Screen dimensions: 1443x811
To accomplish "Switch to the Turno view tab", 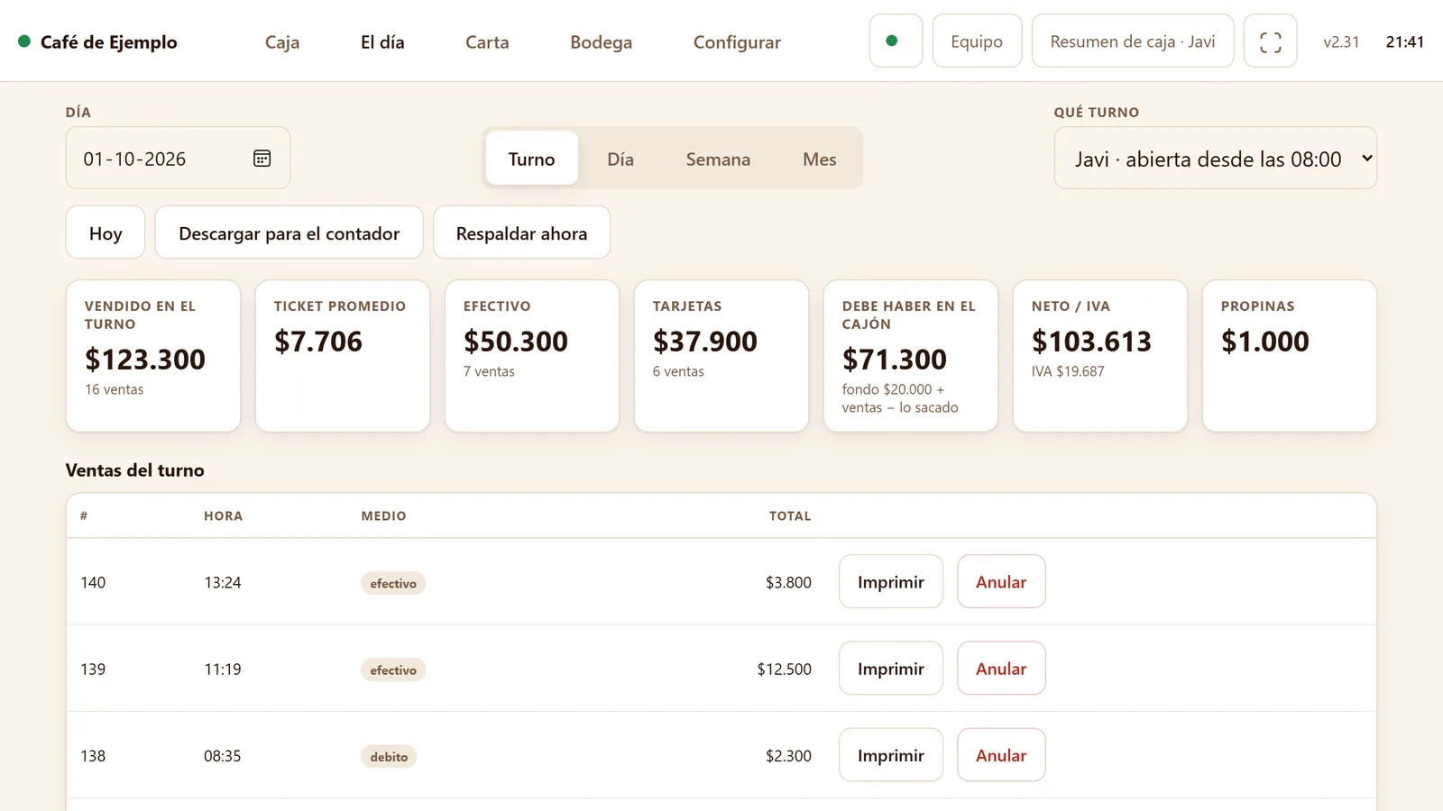I will [531, 159].
